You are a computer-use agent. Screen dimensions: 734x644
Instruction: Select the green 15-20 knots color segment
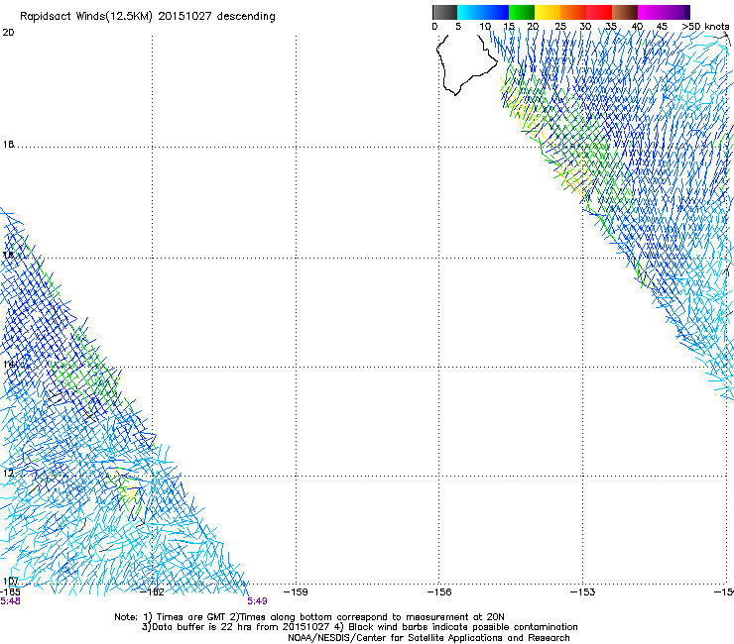tap(522, 12)
